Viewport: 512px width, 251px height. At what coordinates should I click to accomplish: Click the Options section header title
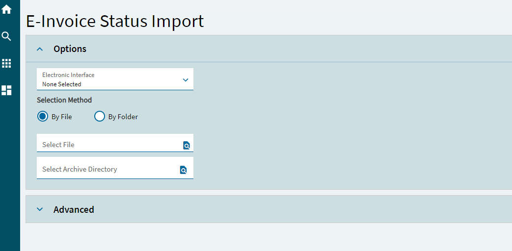(x=70, y=49)
